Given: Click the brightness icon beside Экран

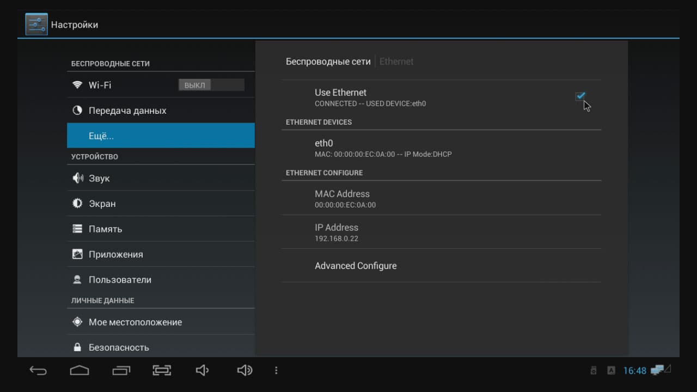Looking at the screenshot, I should [77, 204].
